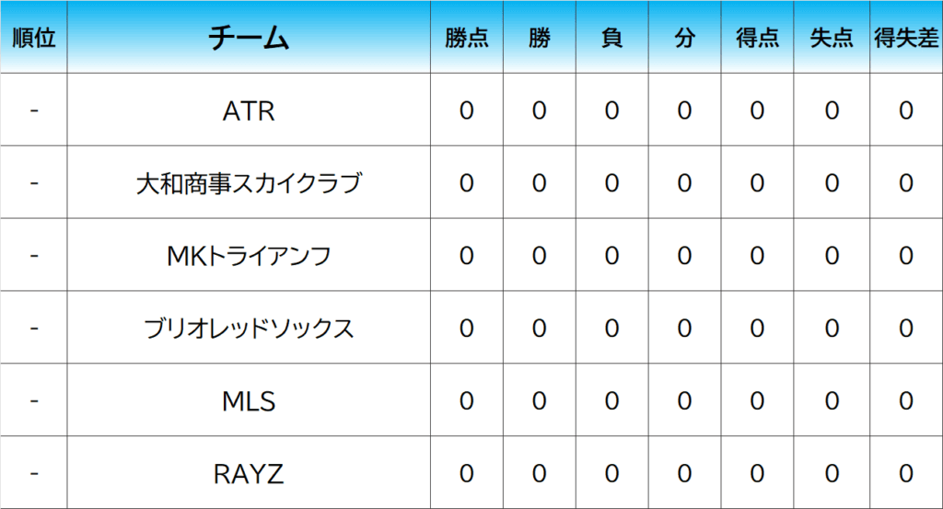
Task: Click the MKトライアンフ team name
Action: point(249,257)
